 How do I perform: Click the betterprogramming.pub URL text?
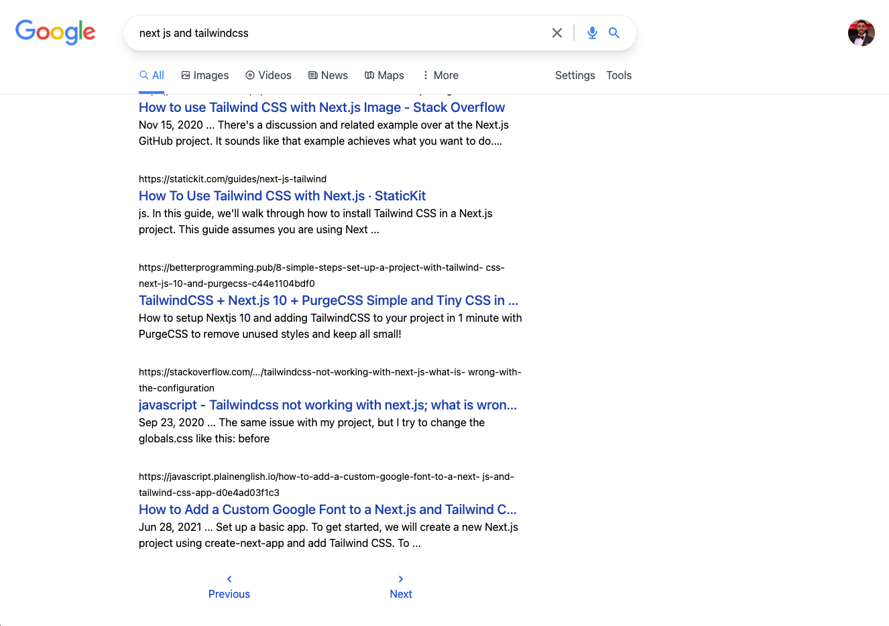[x=322, y=275]
